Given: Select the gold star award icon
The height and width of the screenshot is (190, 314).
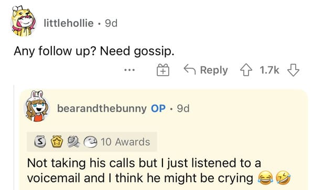Looking at the screenshot, I should tap(57, 142).
